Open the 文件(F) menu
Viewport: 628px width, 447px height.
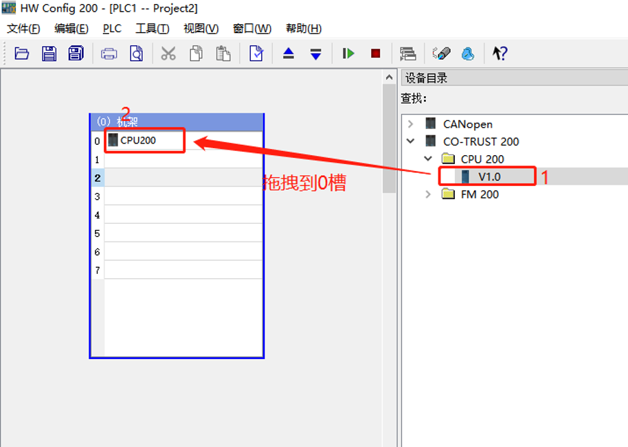pyautogui.click(x=23, y=29)
